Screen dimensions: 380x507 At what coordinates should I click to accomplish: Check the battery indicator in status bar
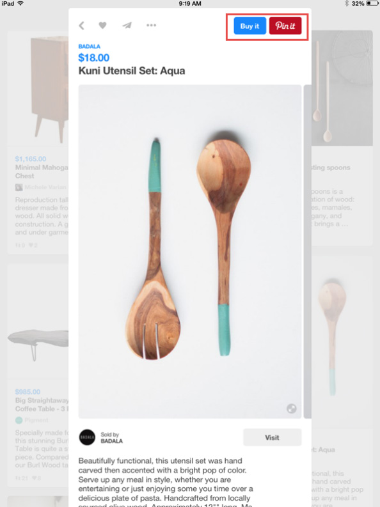click(372, 4)
